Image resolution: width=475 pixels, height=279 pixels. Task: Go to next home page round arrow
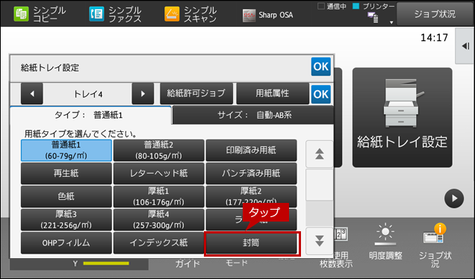pos(454,198)
